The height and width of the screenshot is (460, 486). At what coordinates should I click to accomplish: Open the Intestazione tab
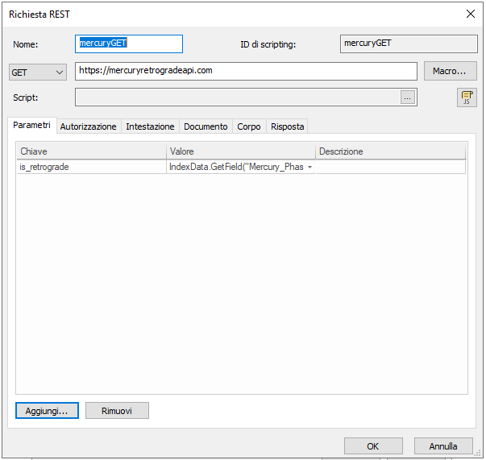150,126
